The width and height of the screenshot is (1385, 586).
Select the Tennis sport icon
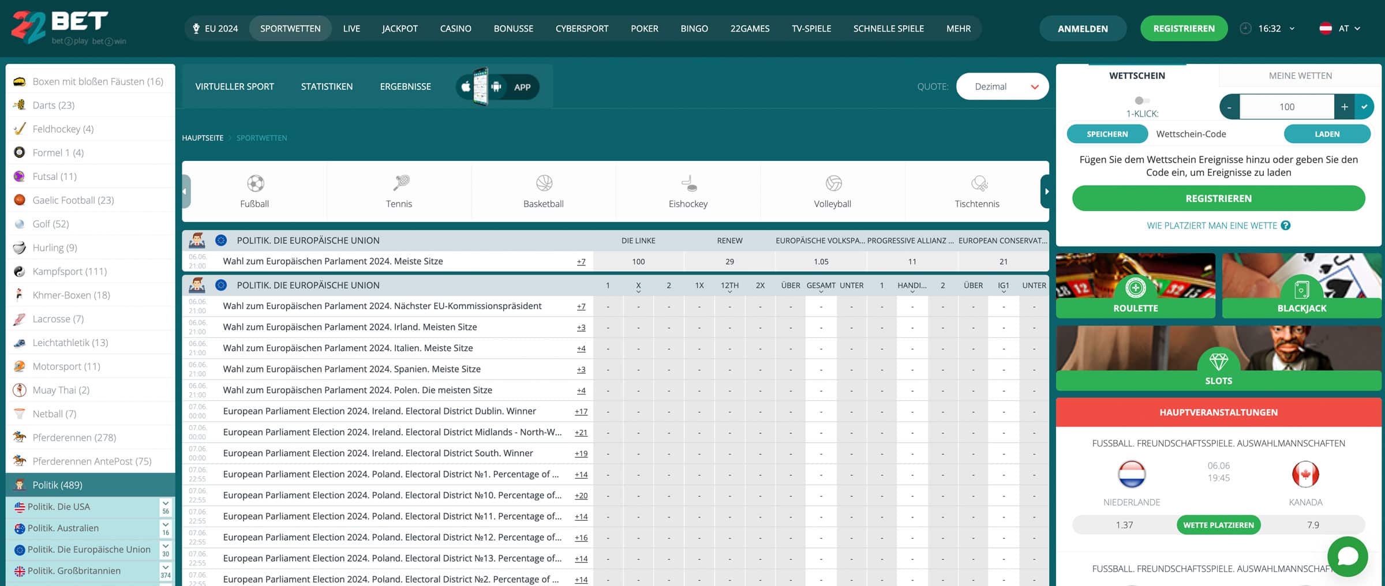point(399,191)
